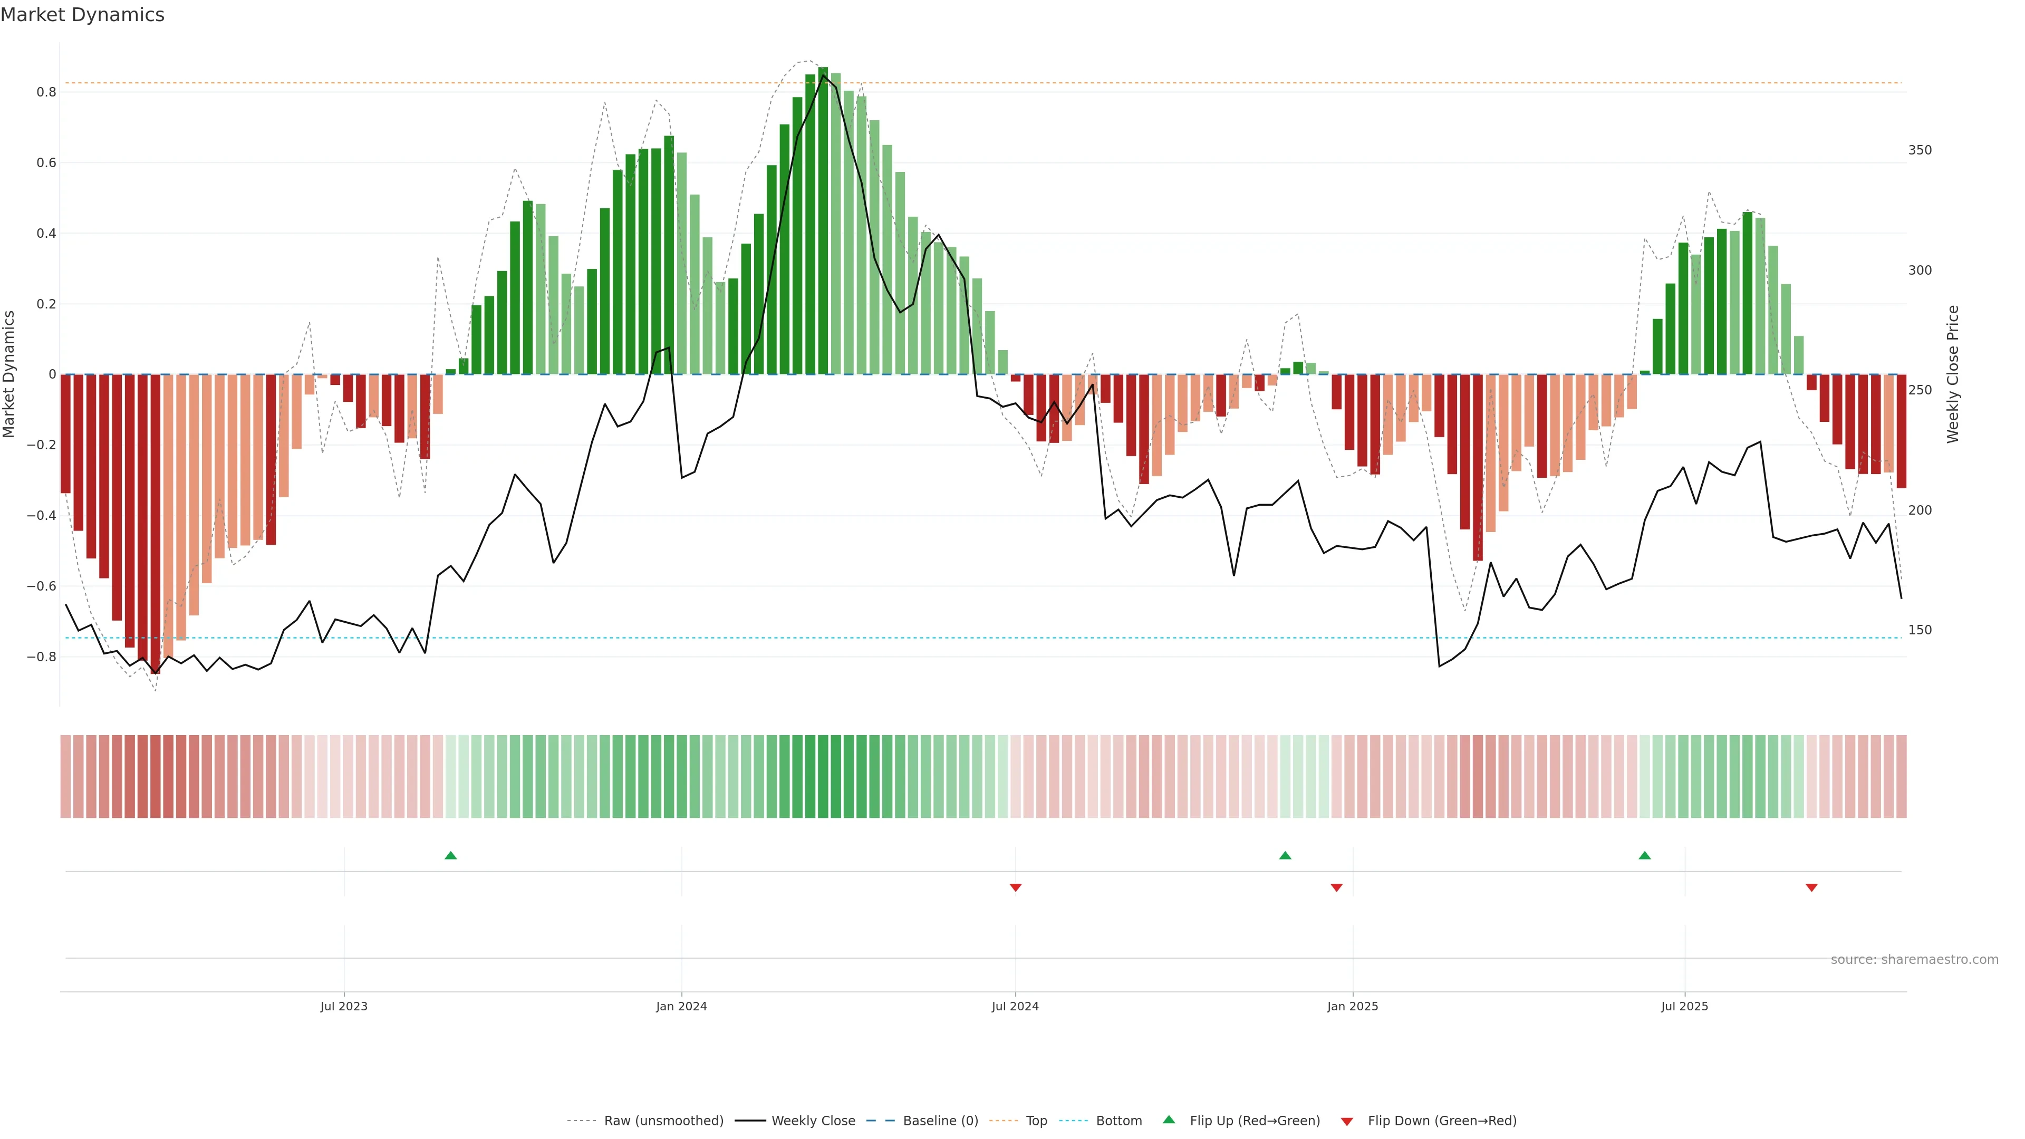Click the Market Dynamics chart title
This screenshot has width=2025, height=1139.
click(x=83, y=15)
